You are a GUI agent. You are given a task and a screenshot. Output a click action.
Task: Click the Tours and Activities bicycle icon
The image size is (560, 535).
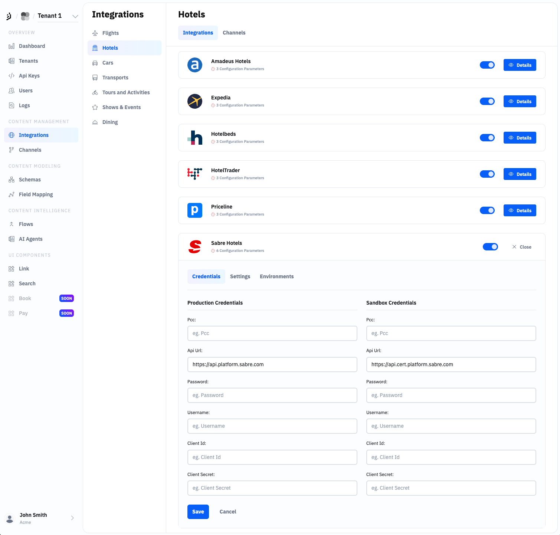95,92
